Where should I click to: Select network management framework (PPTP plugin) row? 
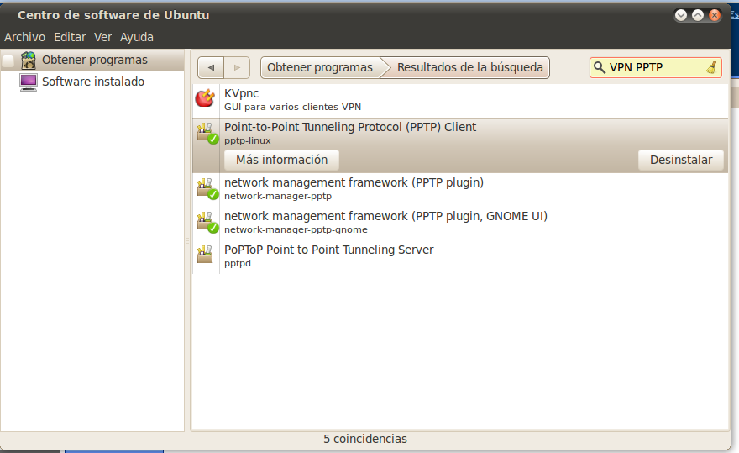[x=460, y=189]
